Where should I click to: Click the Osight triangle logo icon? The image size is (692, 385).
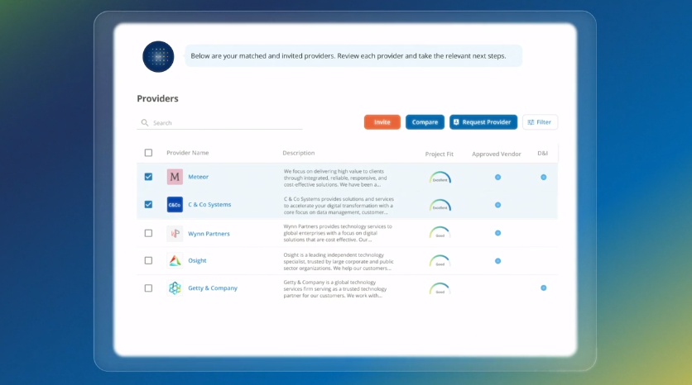click(175, 260)
